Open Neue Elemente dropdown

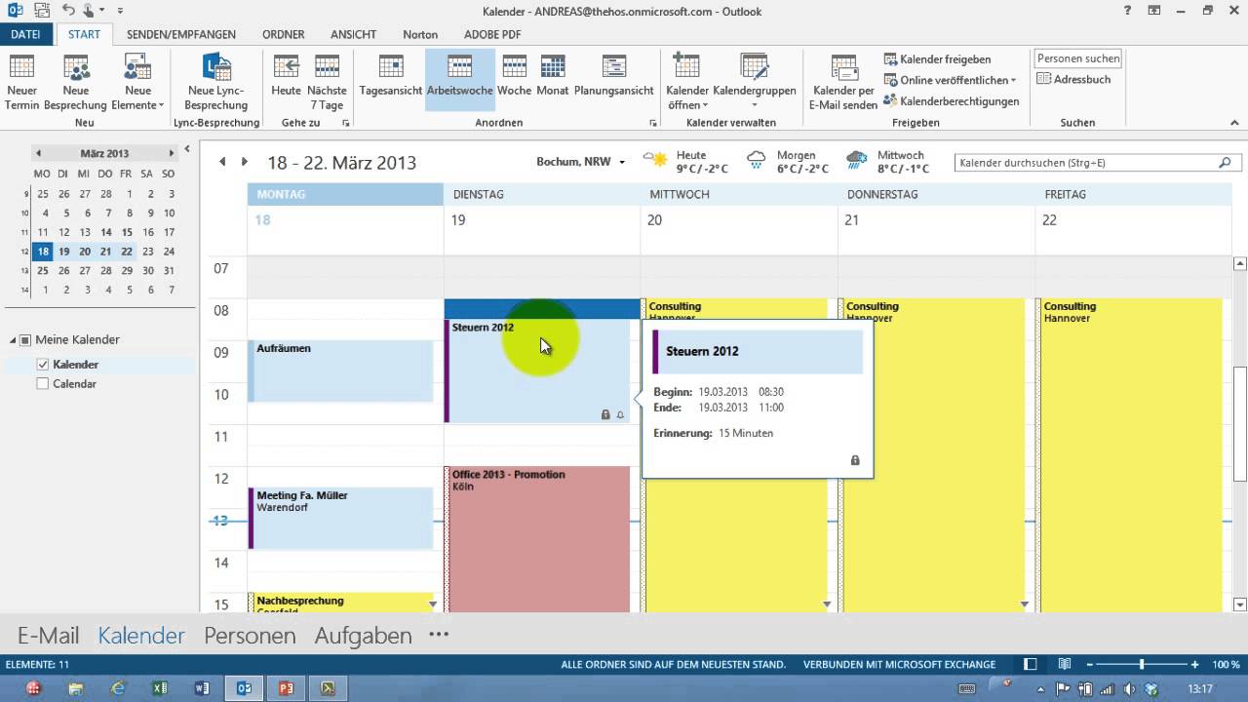point(137,82)
